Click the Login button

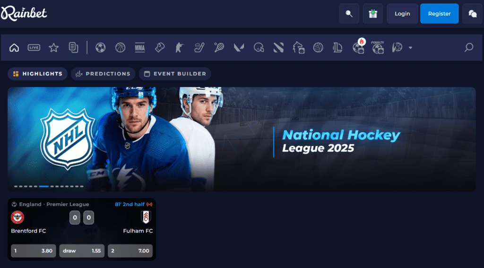(402, 14)
